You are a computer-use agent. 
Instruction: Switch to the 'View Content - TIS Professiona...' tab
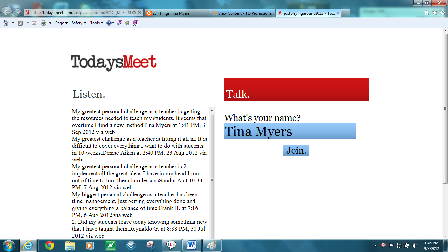pos(243,13)
